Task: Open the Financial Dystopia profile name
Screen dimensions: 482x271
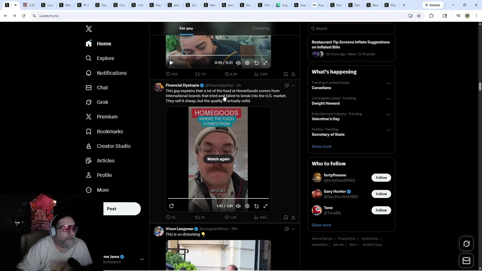Action: coord(182,85)
